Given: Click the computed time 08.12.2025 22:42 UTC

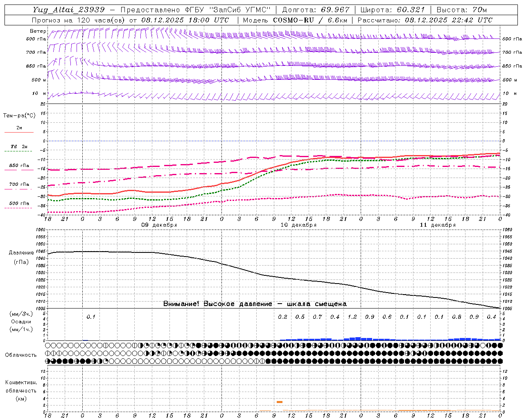Looking at the screenshot, I should point(449,20).
